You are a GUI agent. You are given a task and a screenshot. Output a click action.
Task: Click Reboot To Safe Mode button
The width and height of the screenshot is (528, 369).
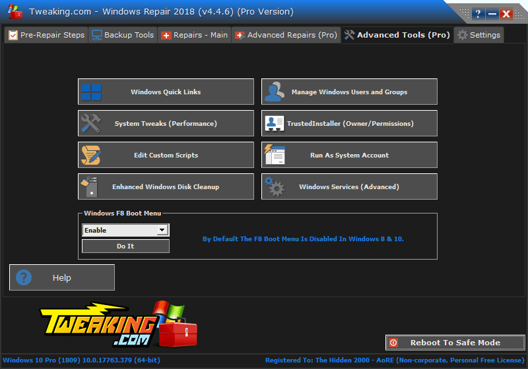click(x=455, y=343)
